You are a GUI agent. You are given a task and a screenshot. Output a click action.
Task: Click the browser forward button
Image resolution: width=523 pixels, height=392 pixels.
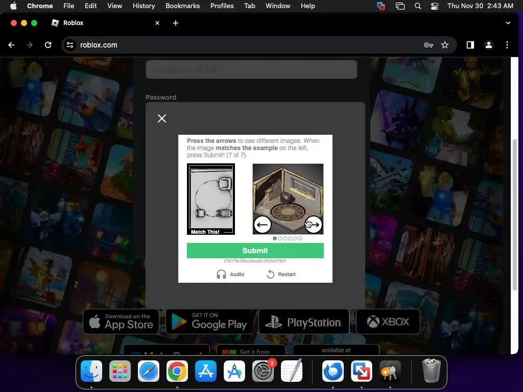(30, 45)
